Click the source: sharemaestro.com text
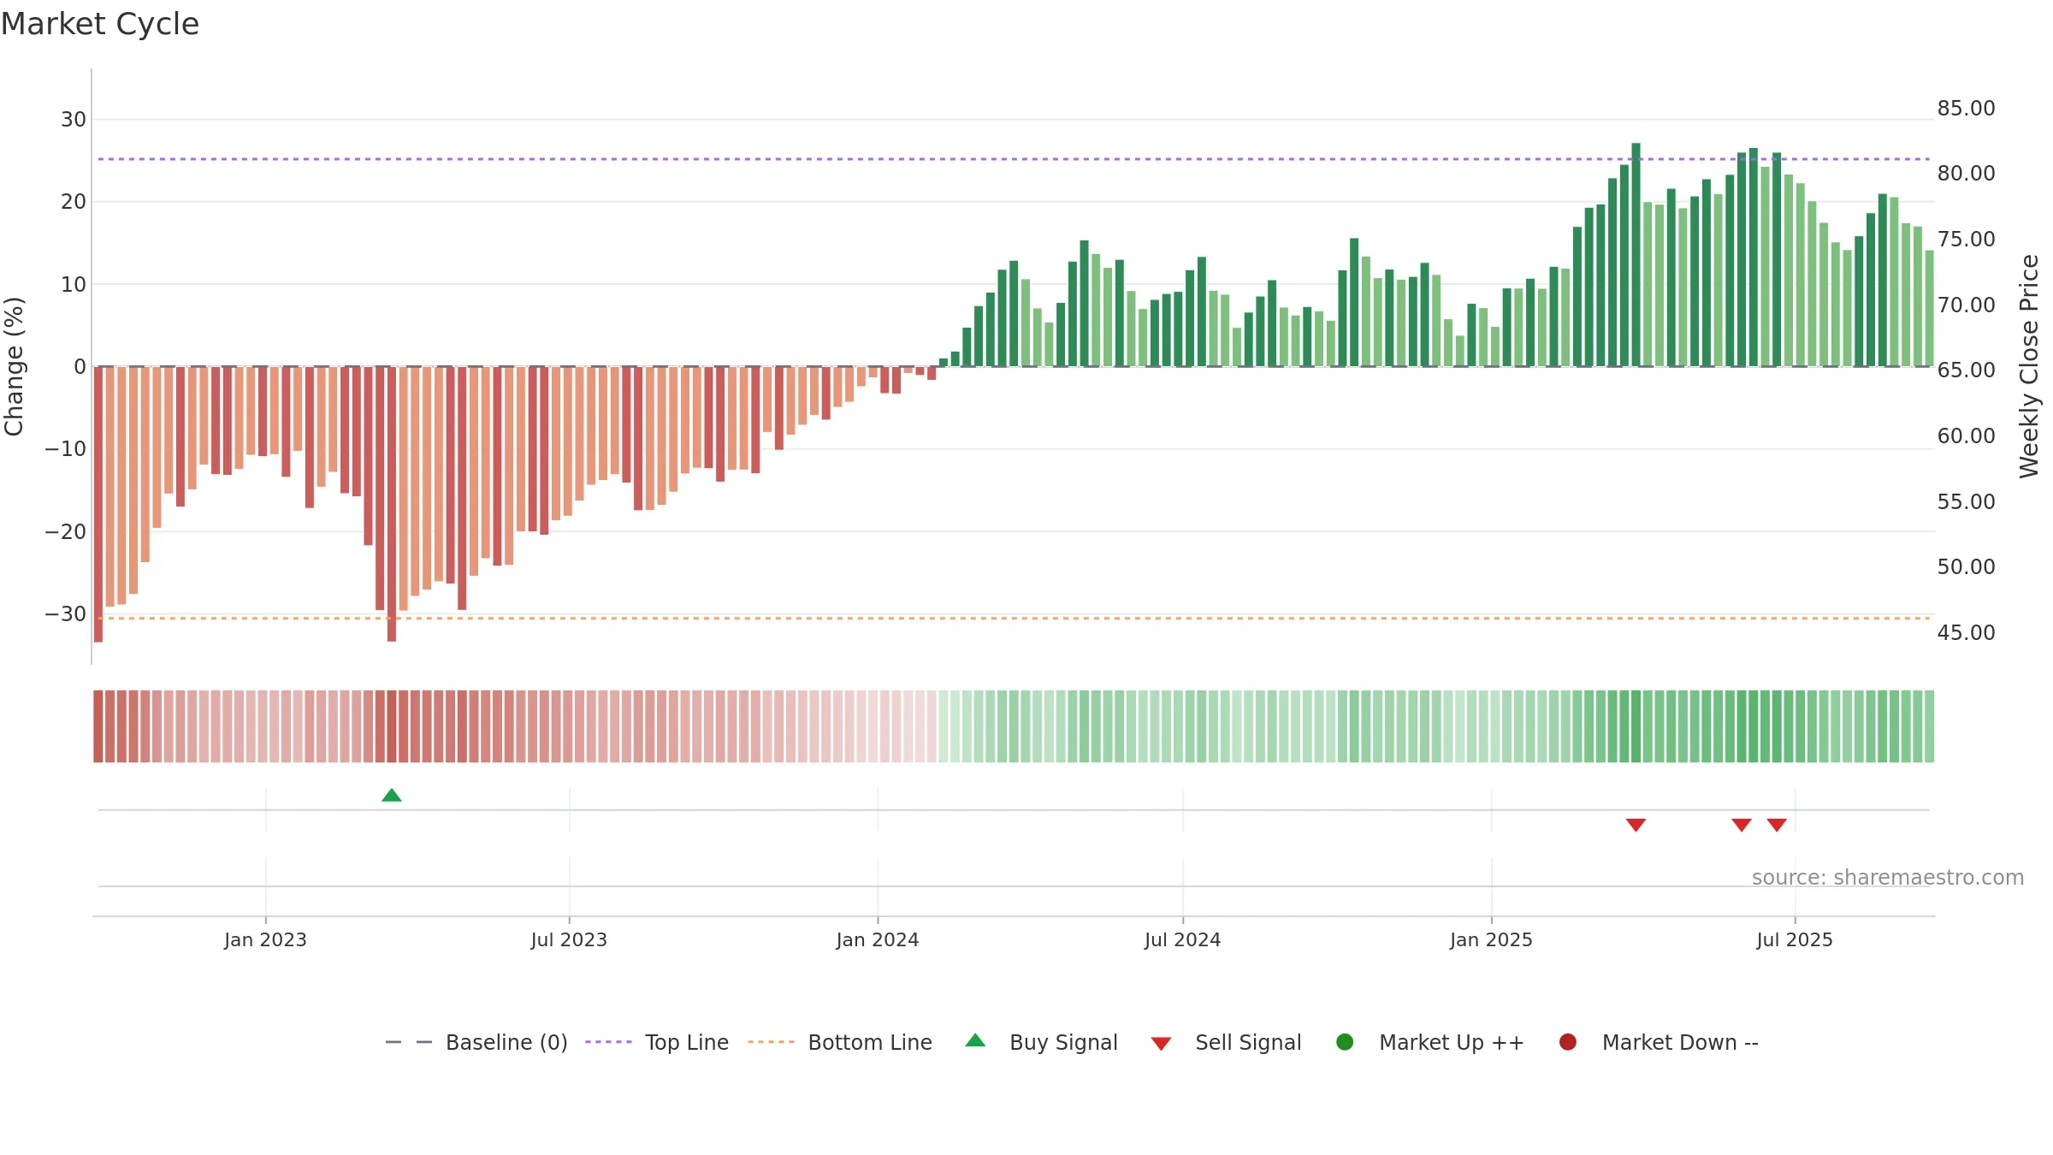The width and height of the screenshot is (2053, 1155). click(1888, 878)
